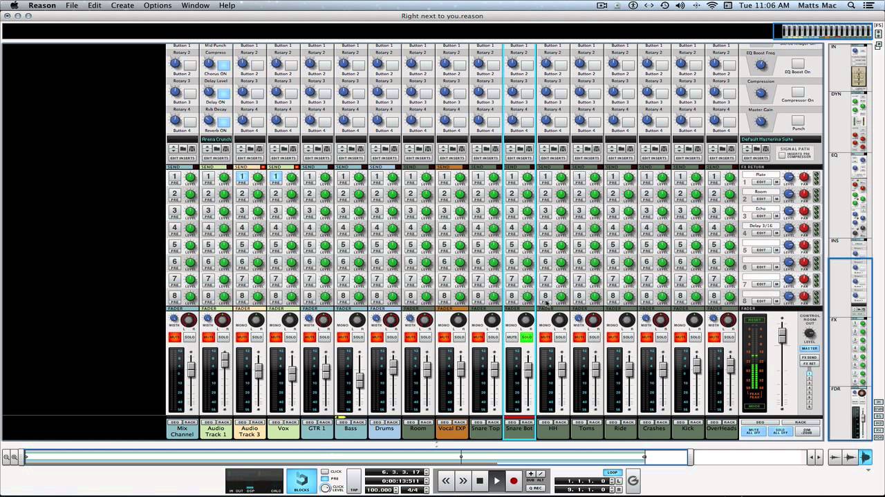
Task: Unmute the Vox channel
Action: [x=276, y=337]
